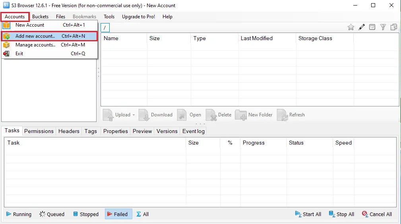The height and width of the screenshot is (224, 401).
Task: Click the Download button
Action: click(x=155, y=115)
